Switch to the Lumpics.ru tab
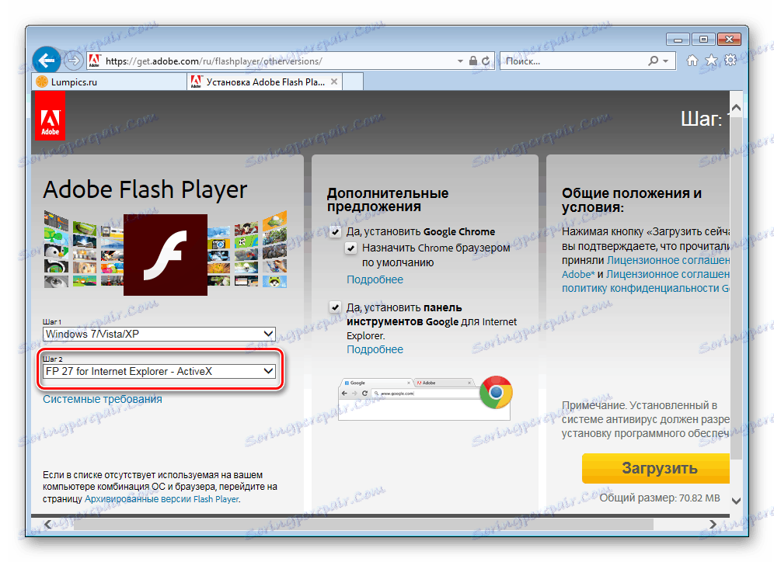Image resolution: width=774 pixels, height=562 pixels. (109, 82)
